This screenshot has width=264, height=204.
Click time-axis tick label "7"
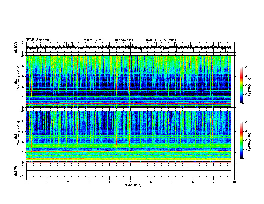pyautogui.click(x=172, y=182)
